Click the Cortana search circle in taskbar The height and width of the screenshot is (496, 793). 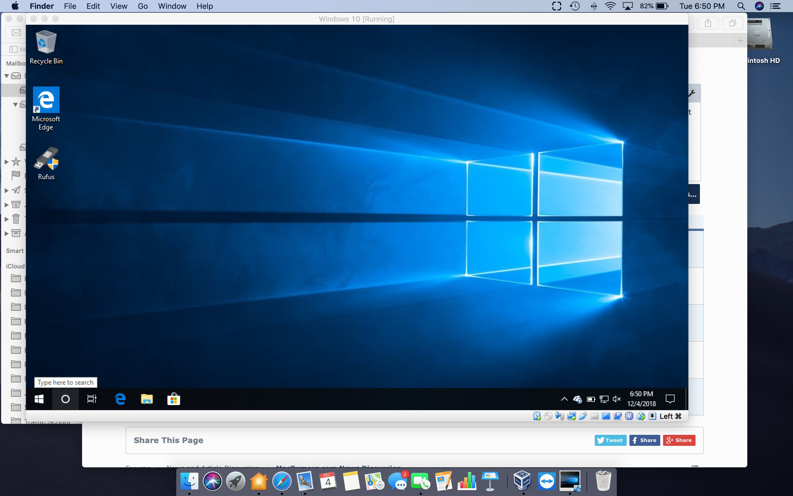click(x=65, y=399)
